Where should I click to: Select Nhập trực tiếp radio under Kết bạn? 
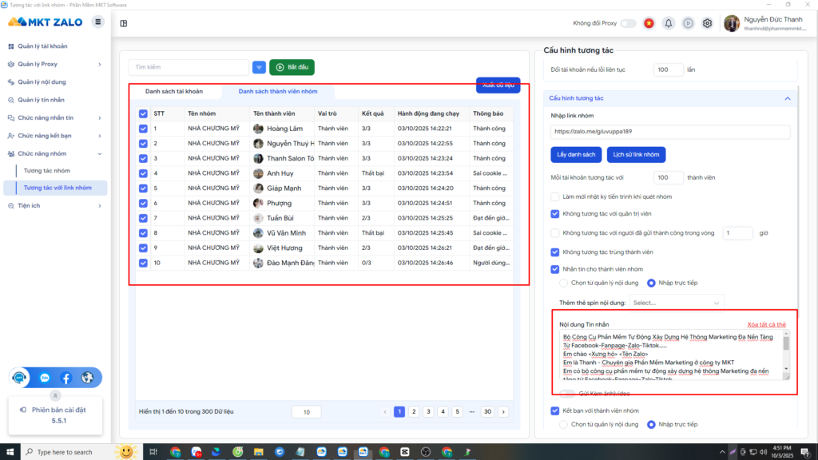coord(651,425)
